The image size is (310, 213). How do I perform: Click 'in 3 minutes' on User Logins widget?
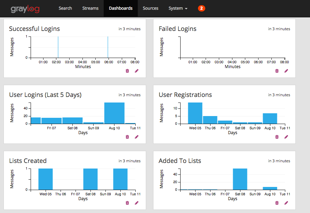click(129, 95)
